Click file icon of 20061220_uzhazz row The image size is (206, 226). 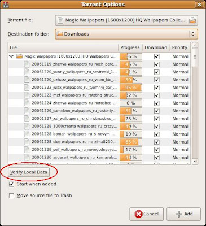click(x=27, y=80)
